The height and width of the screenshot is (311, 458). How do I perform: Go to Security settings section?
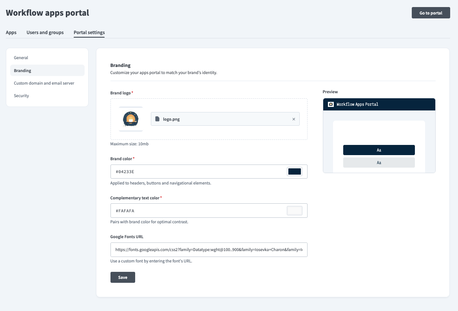22,96
